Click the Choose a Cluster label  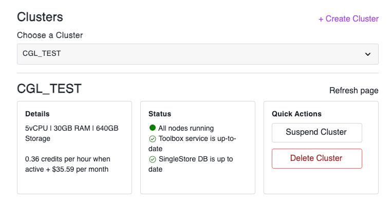tap(50, 35)
